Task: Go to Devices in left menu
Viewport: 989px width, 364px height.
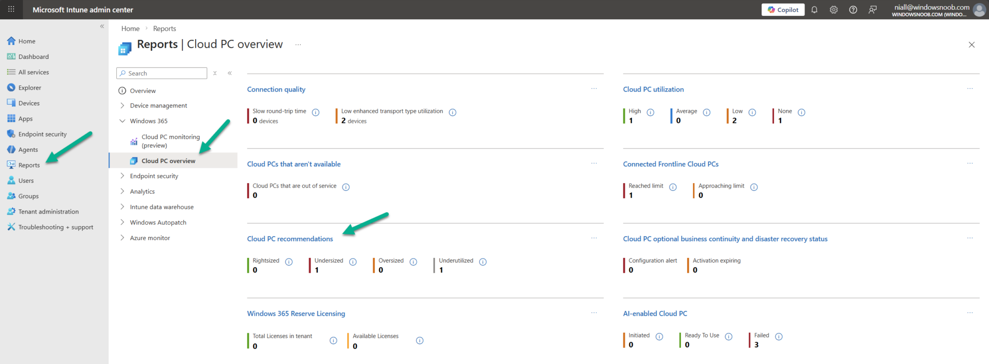Action: (x=29, y=103)
